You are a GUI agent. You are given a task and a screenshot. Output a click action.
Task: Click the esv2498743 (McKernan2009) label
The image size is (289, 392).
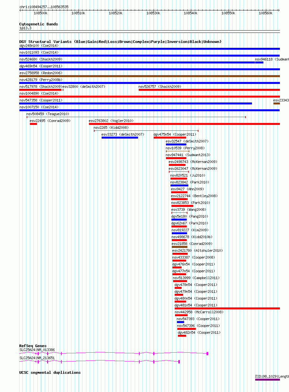click(193, 162)
